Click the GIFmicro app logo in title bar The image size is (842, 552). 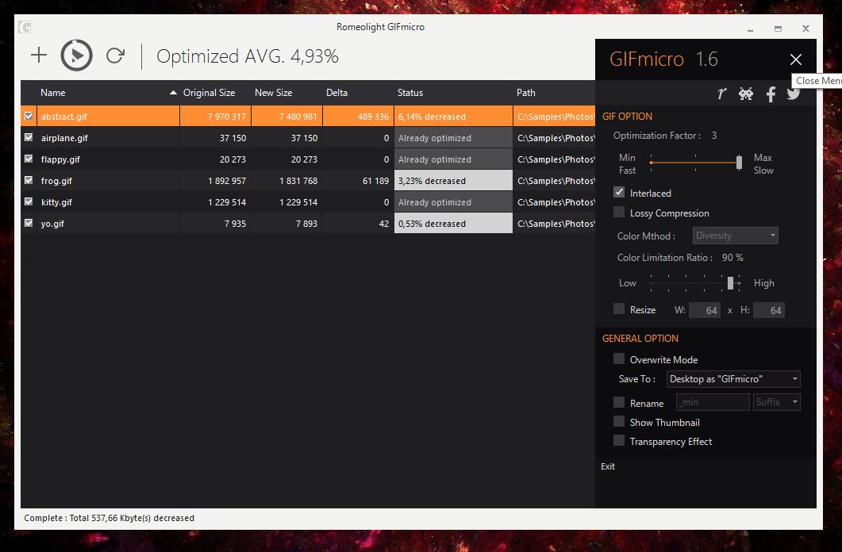click(x=25, y=27)
